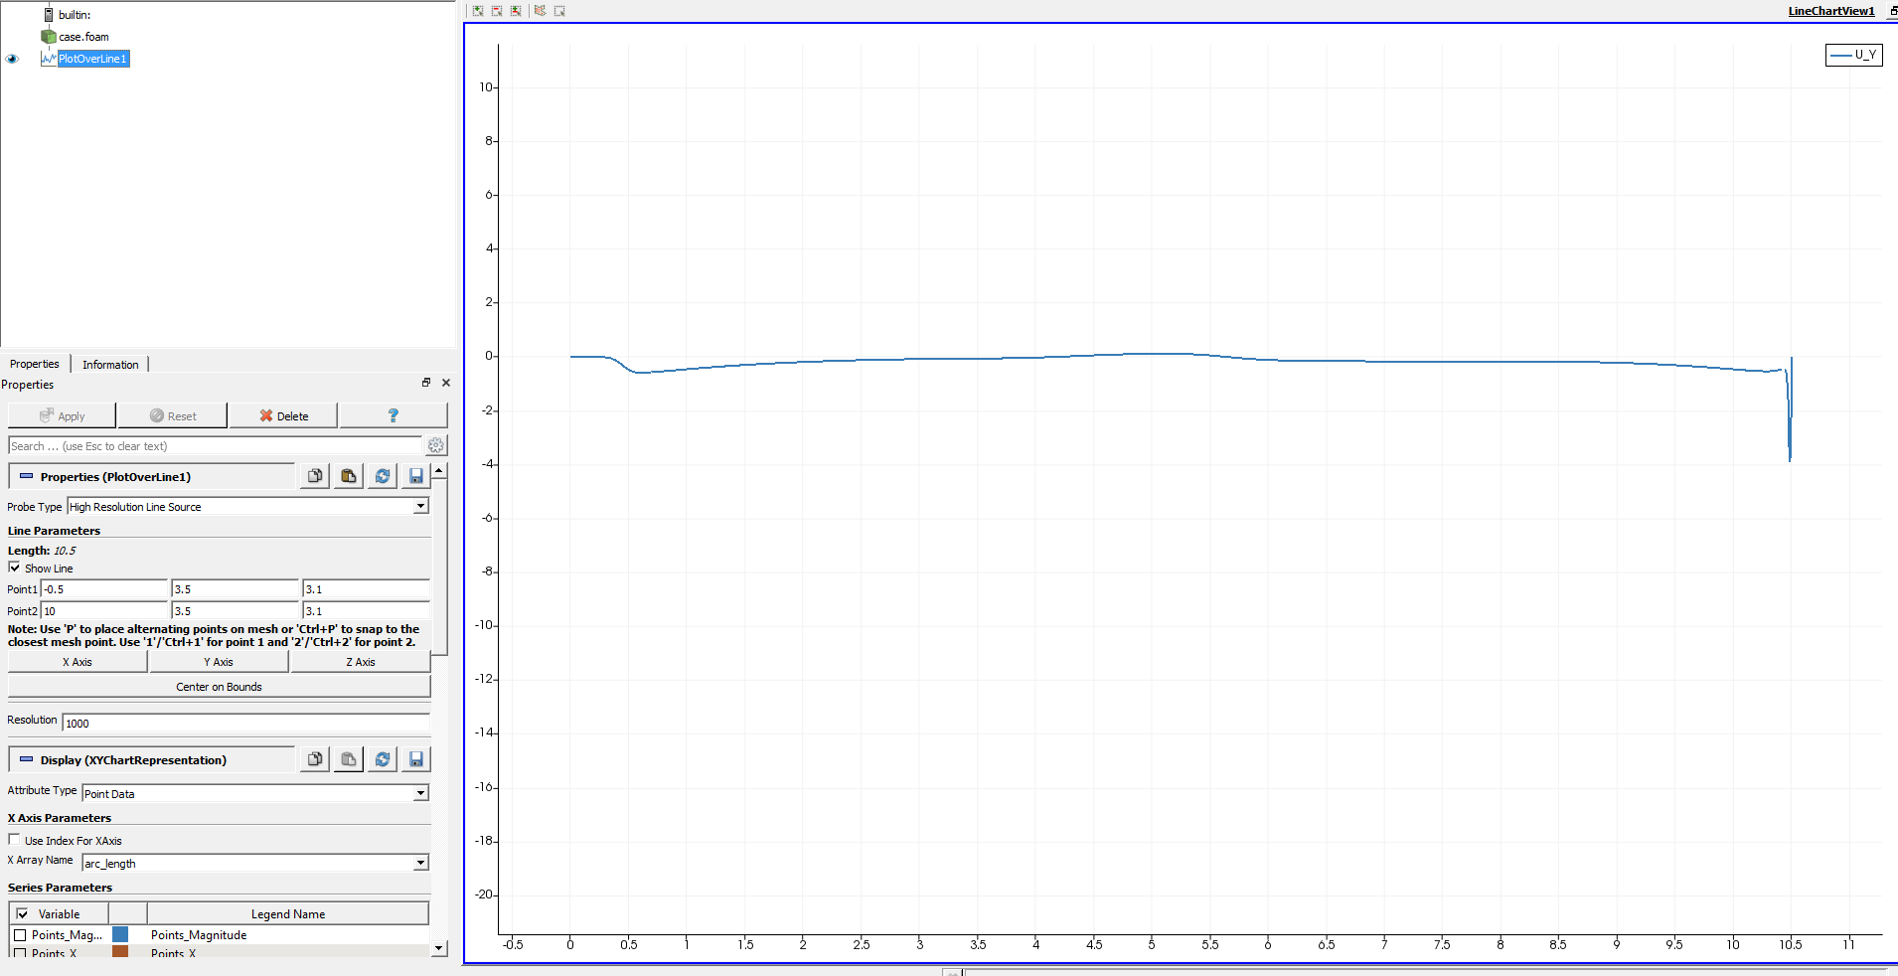Align line to Y Axis
Image resolution: width=1898 pixels, height=976 pixels.
219,662
